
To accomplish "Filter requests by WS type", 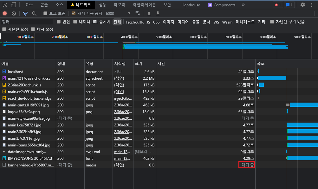I will tap(216, 22).
